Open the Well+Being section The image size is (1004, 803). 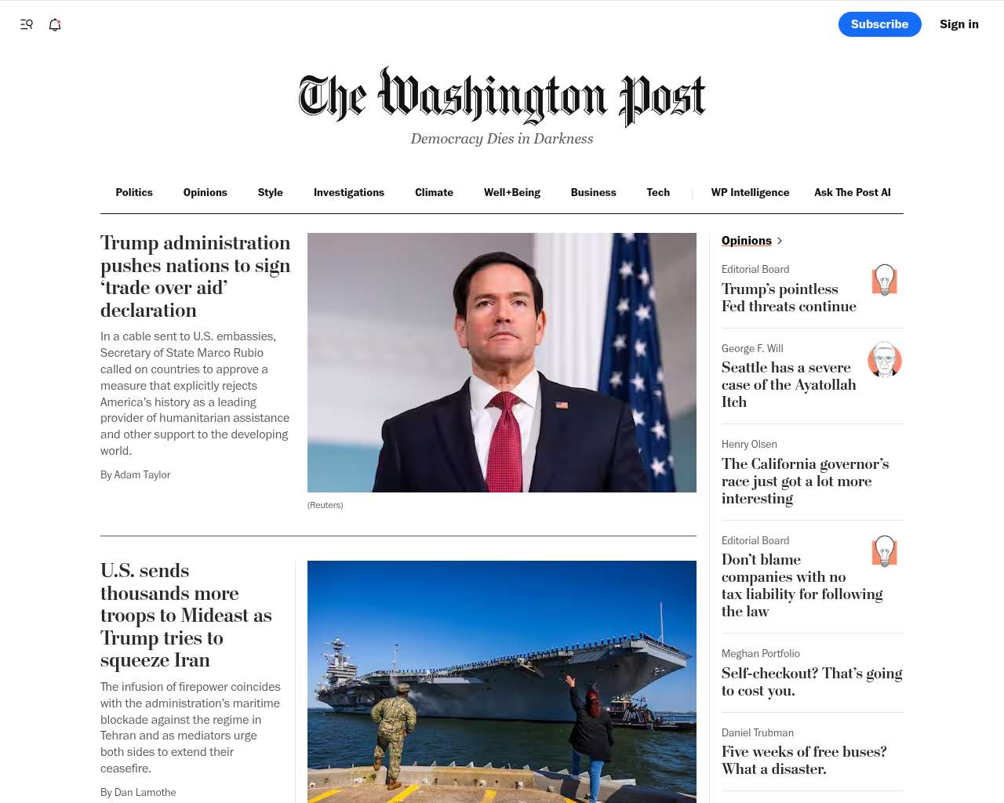point(512,192)
